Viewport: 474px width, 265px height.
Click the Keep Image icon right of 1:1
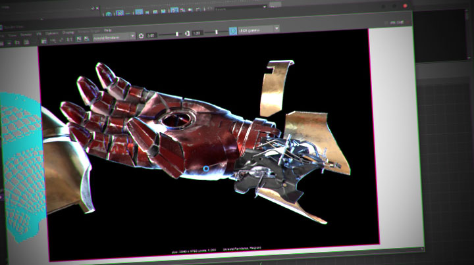[x=78, y=39]
